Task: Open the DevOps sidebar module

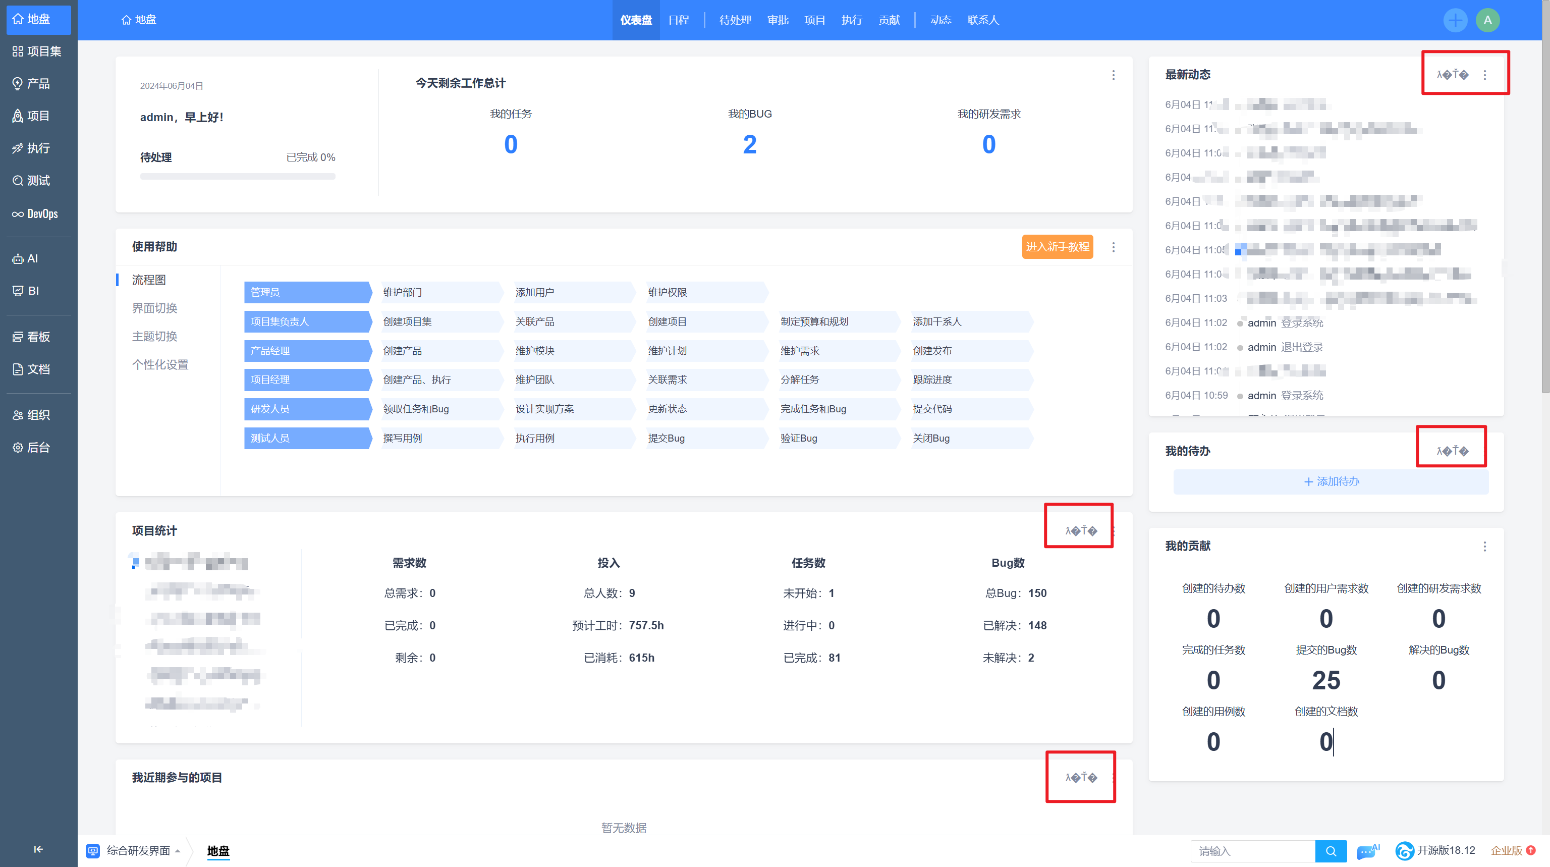Action: click(35, 213)
